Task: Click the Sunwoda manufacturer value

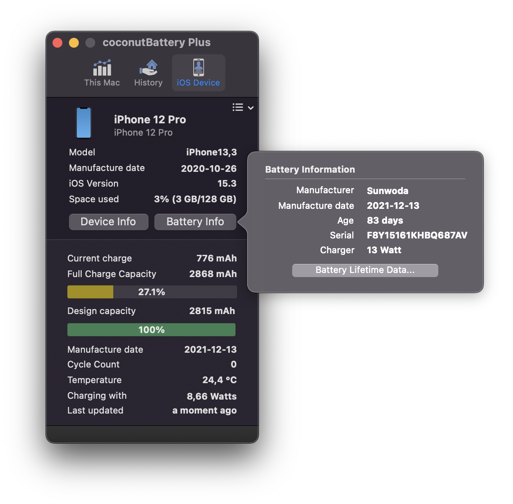Action: click(x=387, y=191)
